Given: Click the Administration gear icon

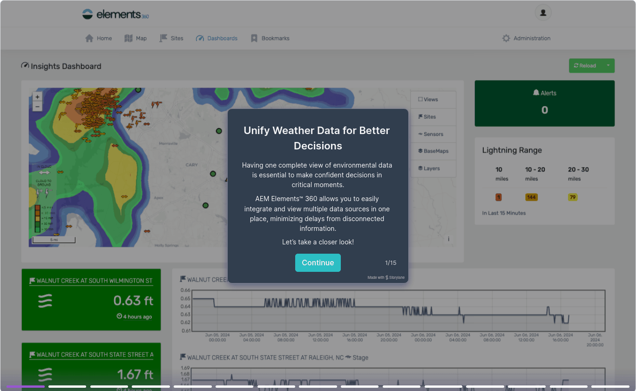Looking at the screenshot, I should (506, 38).
